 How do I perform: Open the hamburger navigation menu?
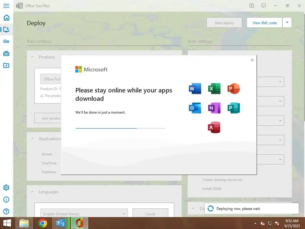[x=6, y=6]
